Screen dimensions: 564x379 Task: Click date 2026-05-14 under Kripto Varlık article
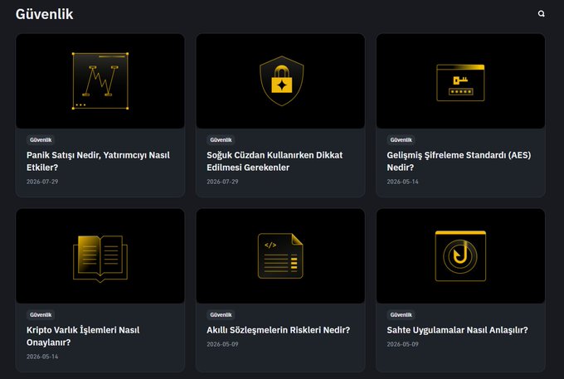42,357
